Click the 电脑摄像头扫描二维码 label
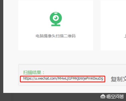Image resolution: width=126 pixels, height=101 pixels. pyautogui.click(x=55, y=36)
